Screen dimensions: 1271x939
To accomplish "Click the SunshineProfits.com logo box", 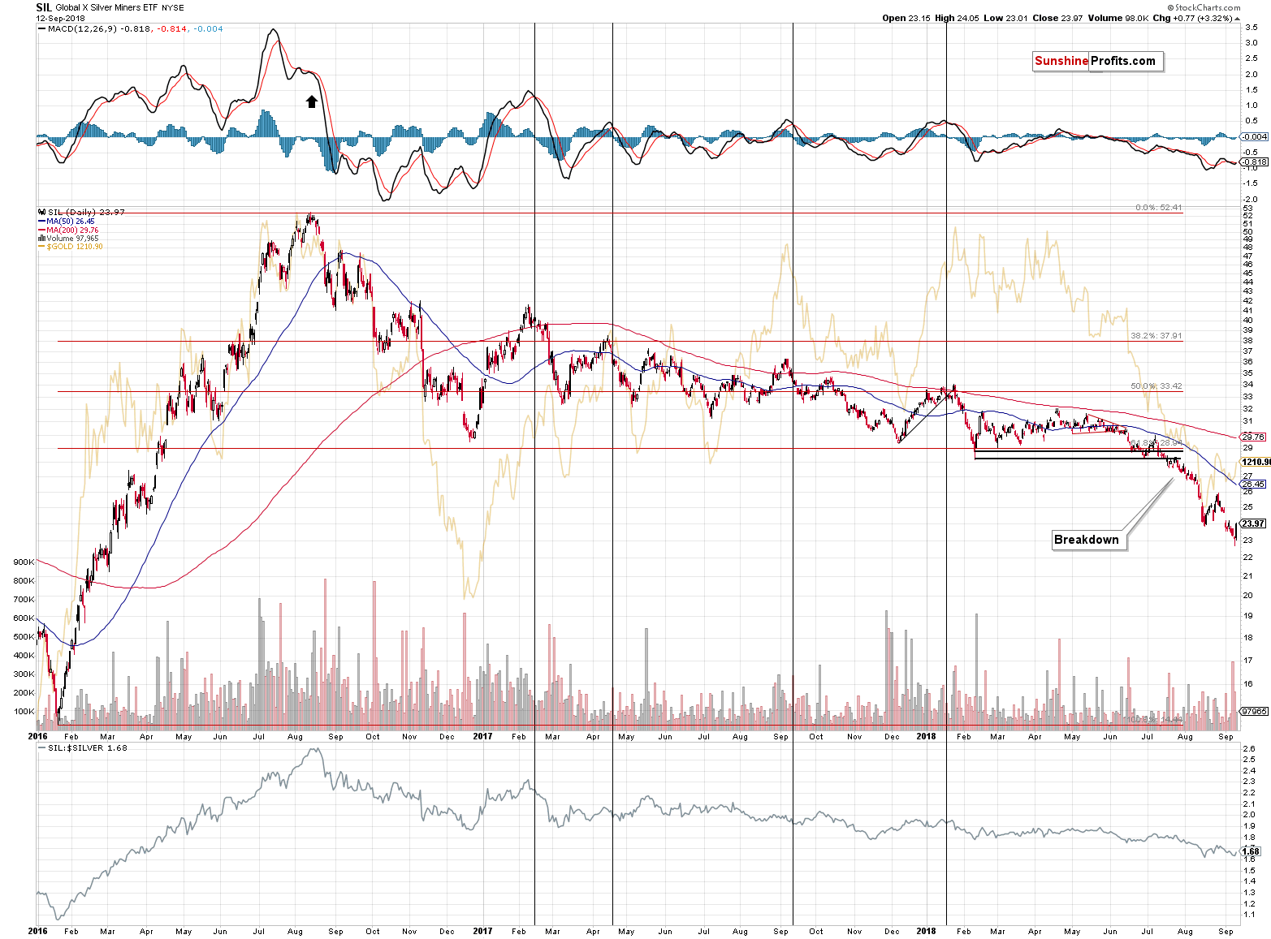I will point(1097,61).
